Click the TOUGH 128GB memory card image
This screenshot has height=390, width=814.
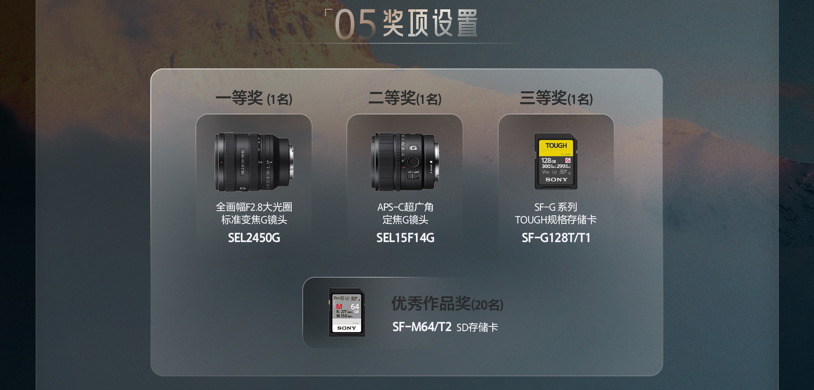556,162
